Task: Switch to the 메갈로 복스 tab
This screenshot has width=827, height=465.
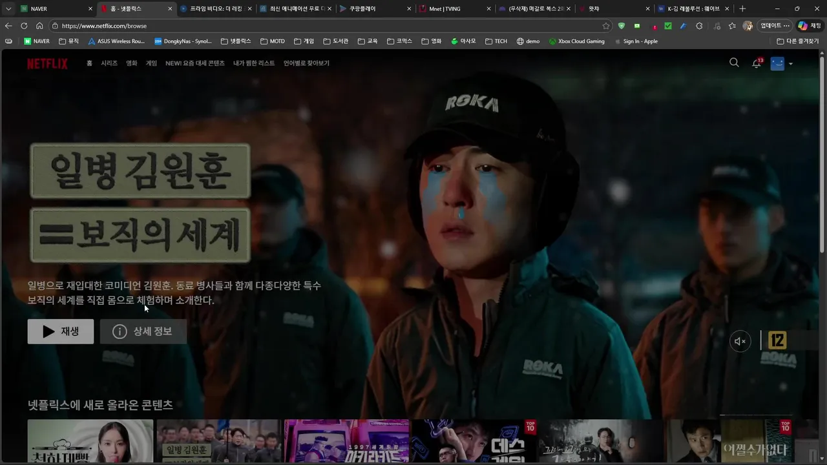Action: pyautogui.click(x=534, y=9)
